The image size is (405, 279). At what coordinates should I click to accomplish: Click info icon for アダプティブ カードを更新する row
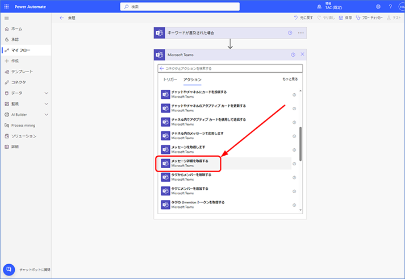pos(294,109)
